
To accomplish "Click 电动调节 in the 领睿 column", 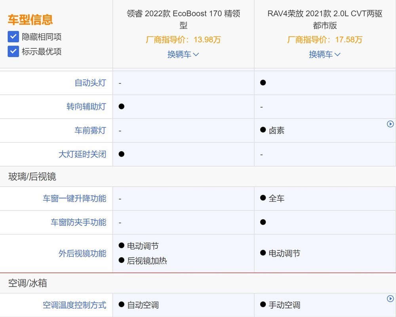I will pyautogui.click(x=143, y=246).
